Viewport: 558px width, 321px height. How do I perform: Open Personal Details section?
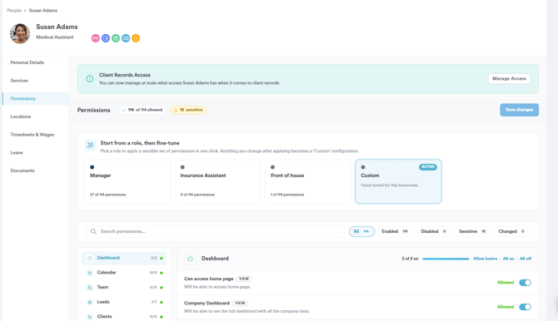pyautogui.click(x=36, y=62)
